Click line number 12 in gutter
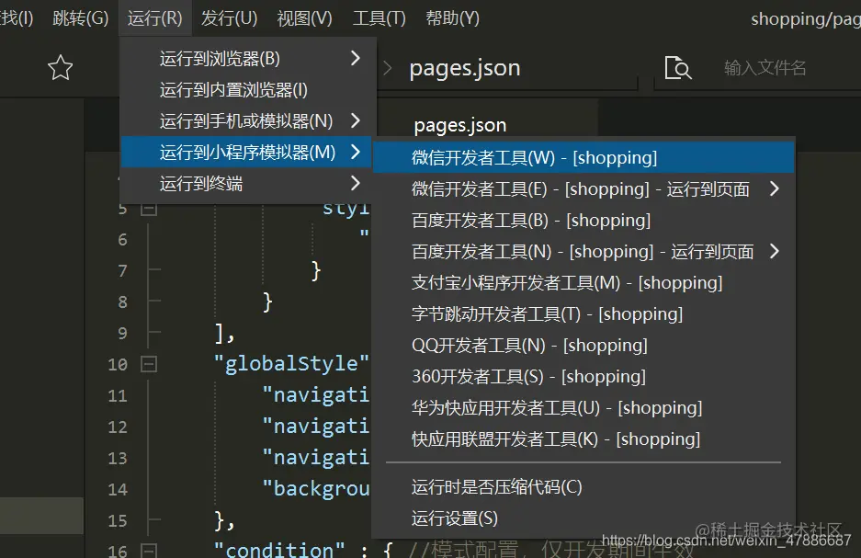861x558 pixels. coord(118,427)
